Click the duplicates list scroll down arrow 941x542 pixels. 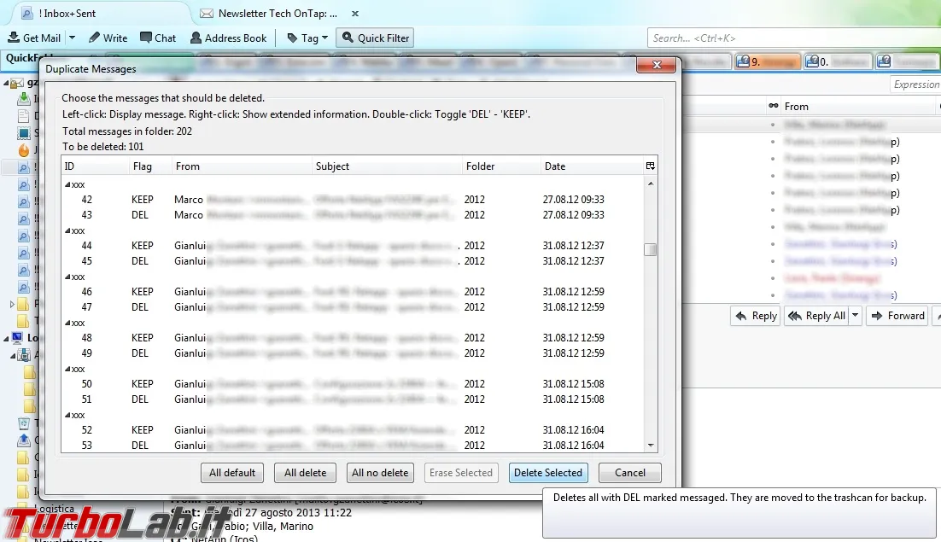coord(650,446)
